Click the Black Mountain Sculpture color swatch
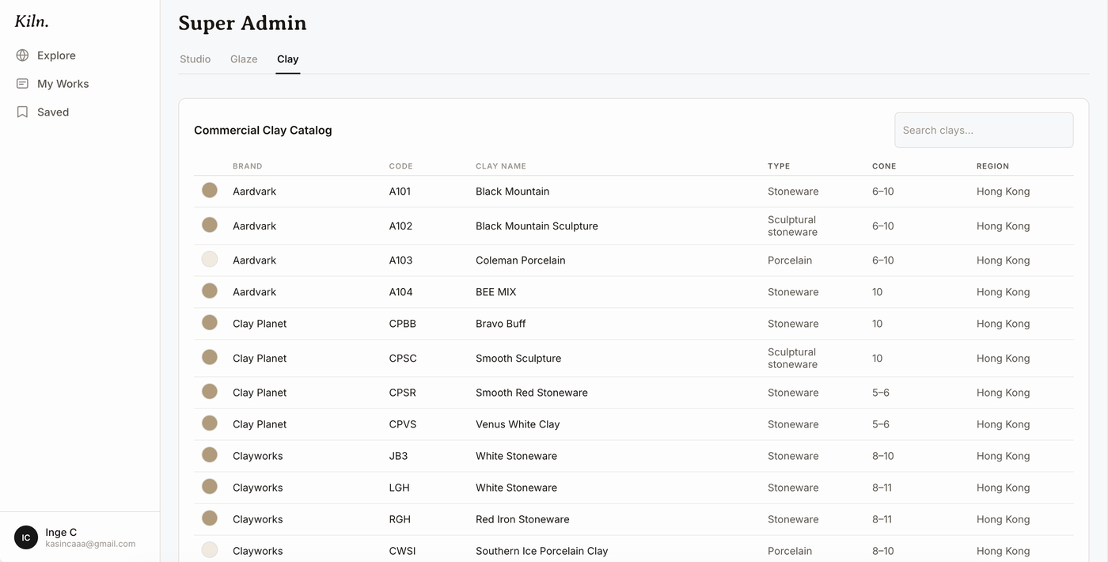1108x562 pixels. [x=210, y=225]
